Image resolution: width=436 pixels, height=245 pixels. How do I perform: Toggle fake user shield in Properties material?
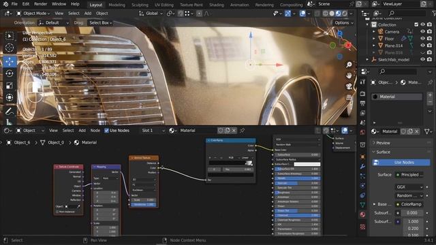[x=403, y=131]
